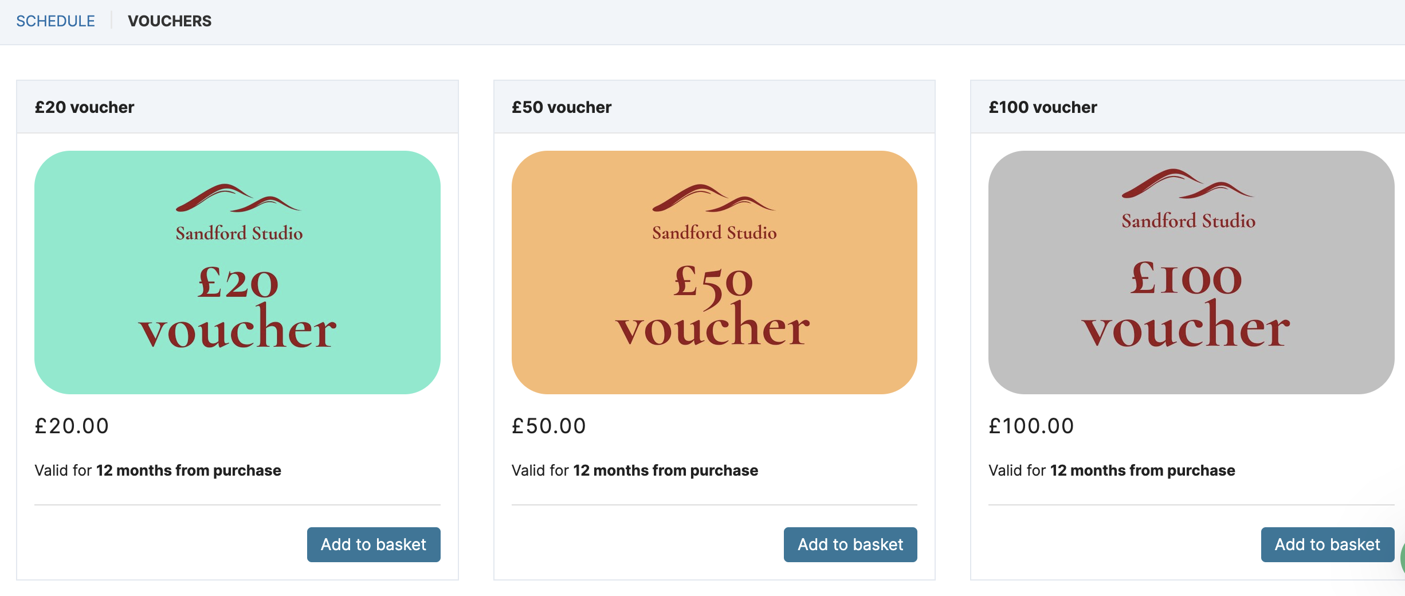Click the £100.00 price text
The image size is (1405, 596).
point(1031,426)
